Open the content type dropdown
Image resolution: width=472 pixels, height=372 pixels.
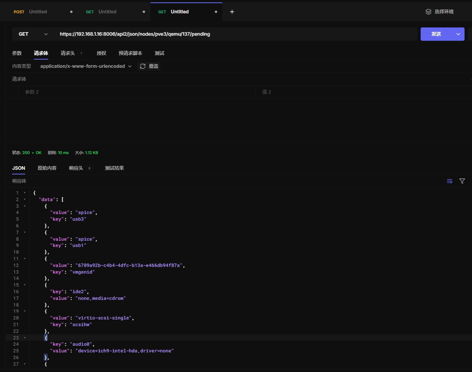tap(86, 66)
